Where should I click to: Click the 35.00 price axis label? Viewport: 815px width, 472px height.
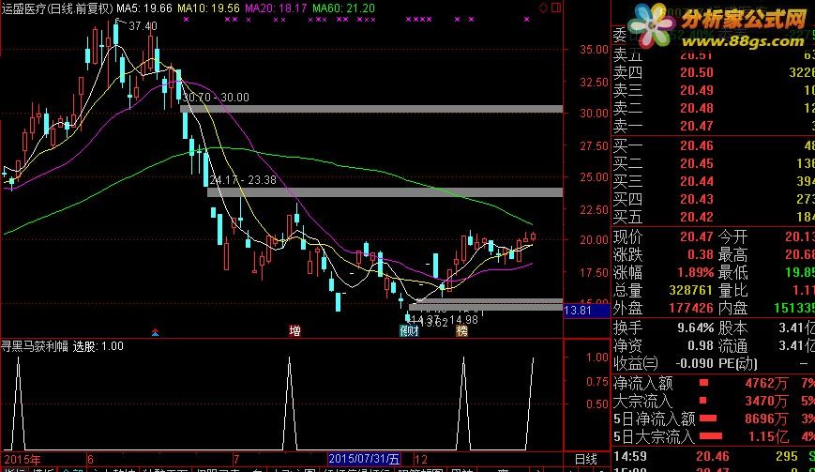(594, 50)
